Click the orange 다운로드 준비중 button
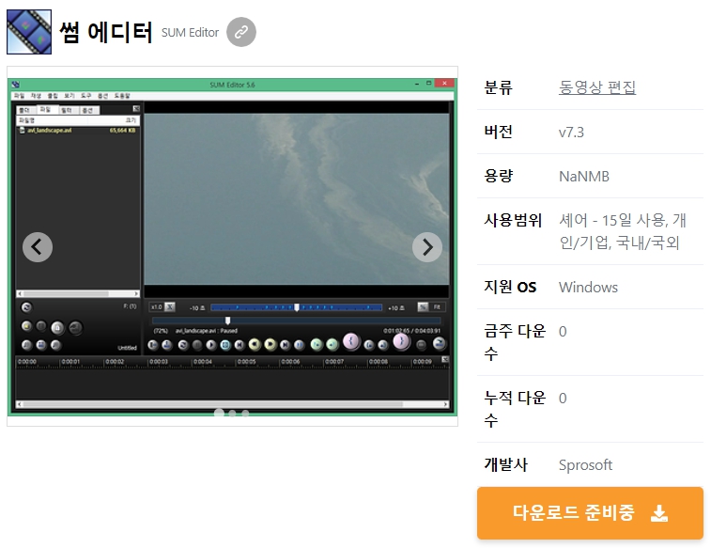 (x=590, y=513)
